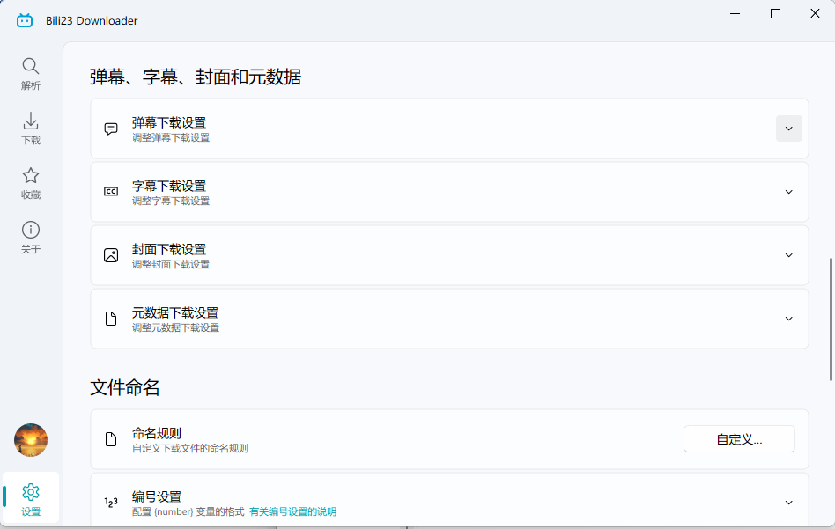Open the 收藏 favorites page
This screenshot has height=529, width=835.
point(30,183)
